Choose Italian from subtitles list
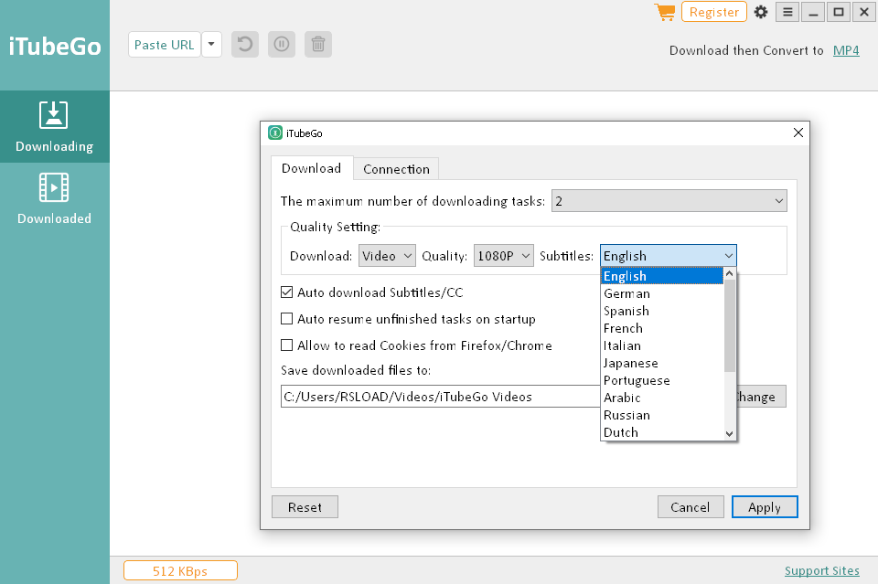Screen dimensions: 878x584 coord(662,345)
